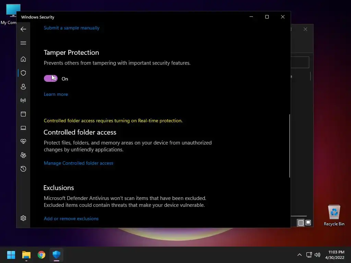The width and height of the screenshot is (351, 263).
Task: Select Virus & threat protection shield icon
Action: point(23,73)
